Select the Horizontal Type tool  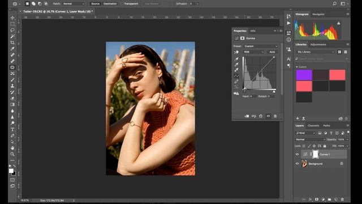pyautogui.click(x=12, y=129)
